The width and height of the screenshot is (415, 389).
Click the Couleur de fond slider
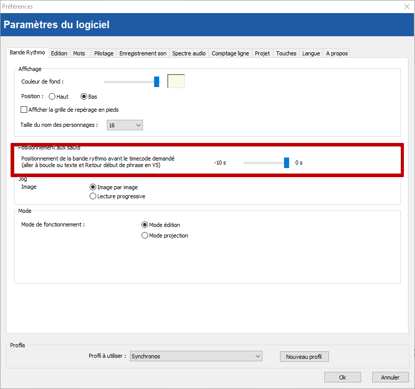(132, 82)
